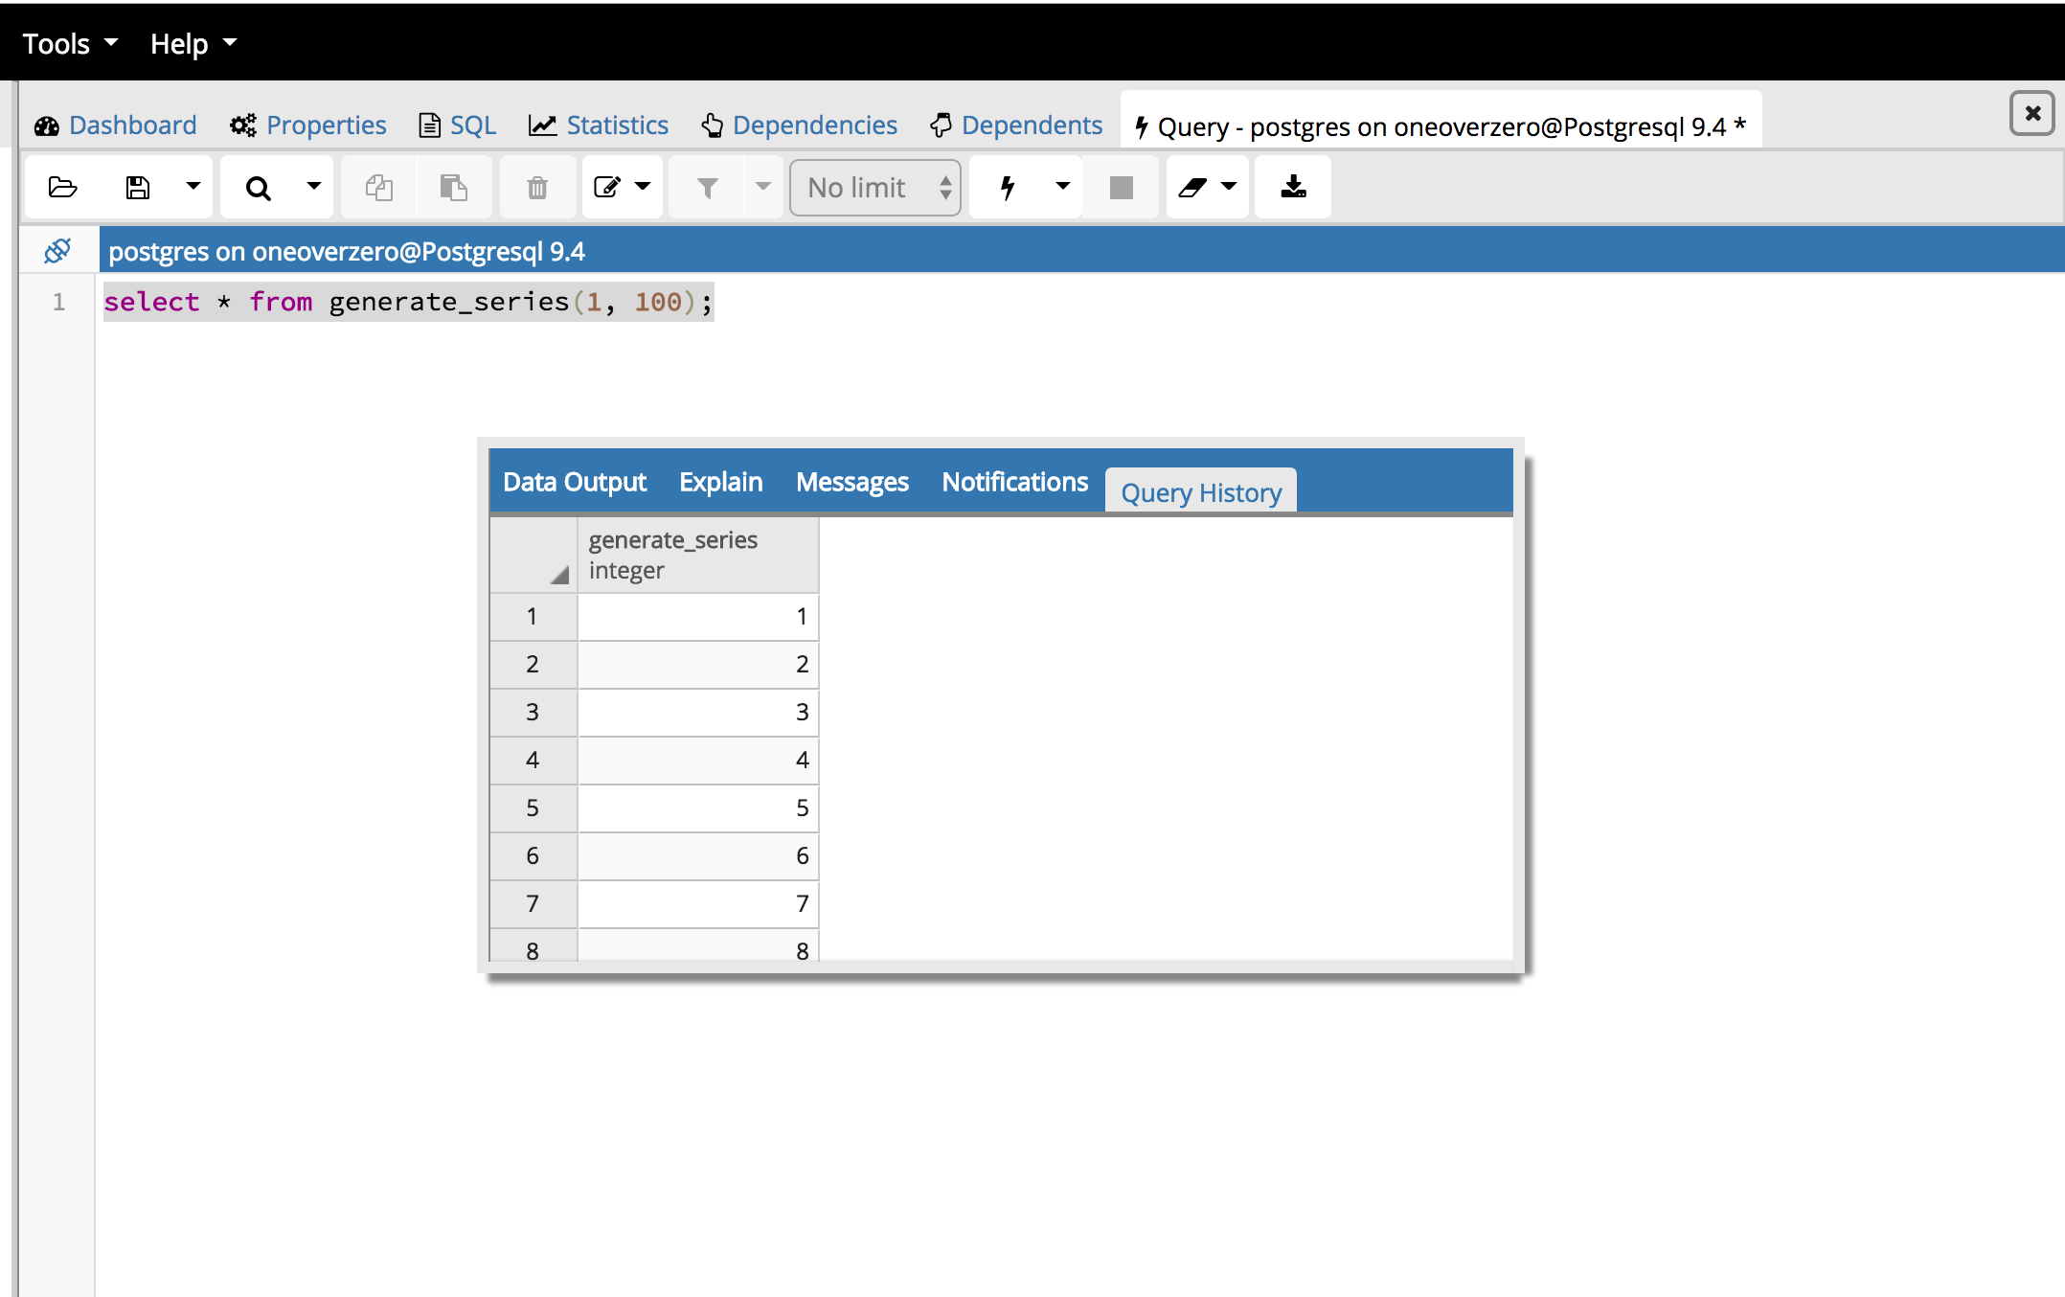Expand the Execute options dropdown arrow
The width and height of the screenshot is (2065, 1297).
[x=1062, y=187]
